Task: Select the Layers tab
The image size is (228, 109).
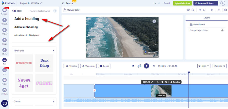Action: tap(206, 18)
